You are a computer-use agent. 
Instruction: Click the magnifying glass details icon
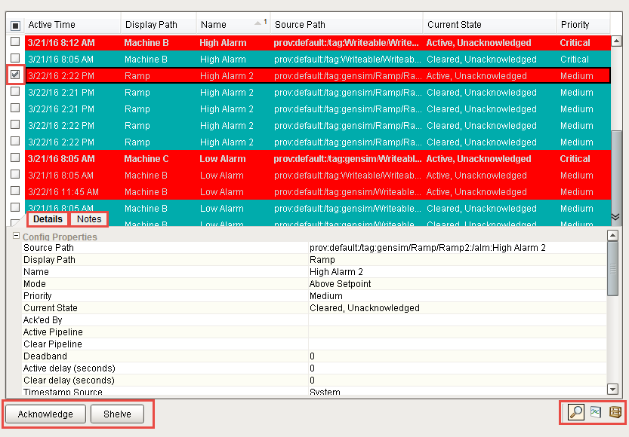576,412
